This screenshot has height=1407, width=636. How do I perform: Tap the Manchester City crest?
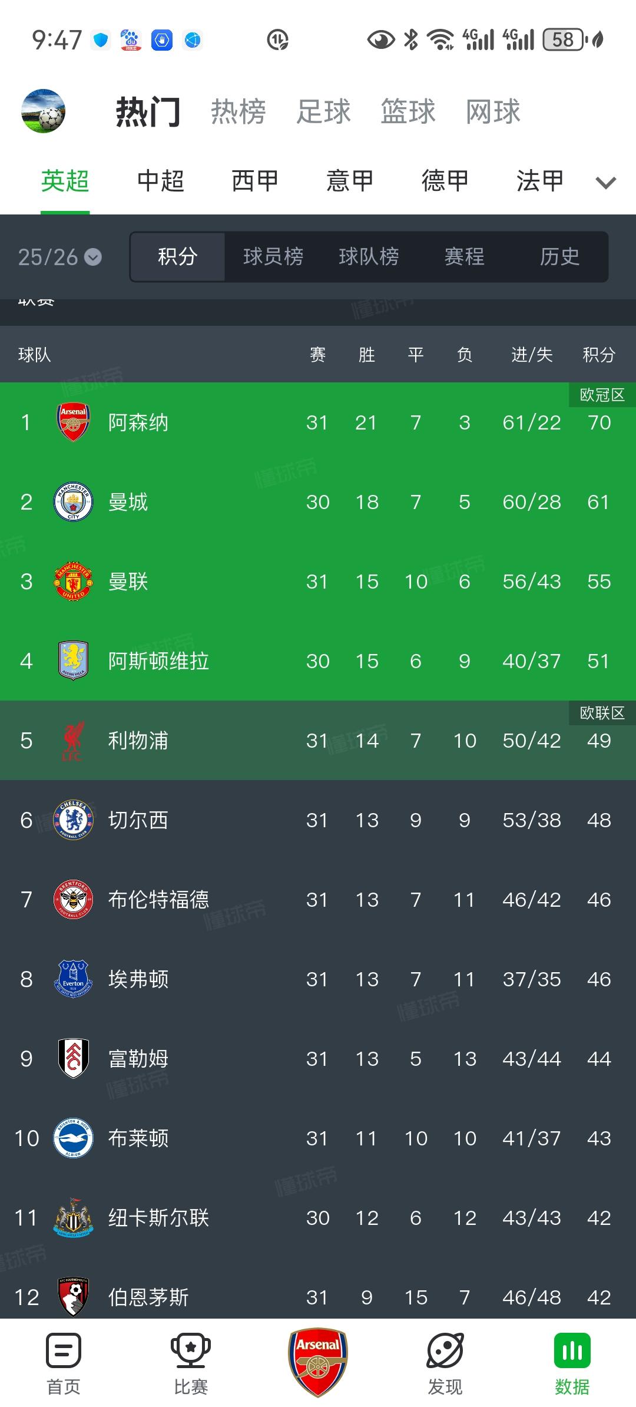[x=73, y=502]
